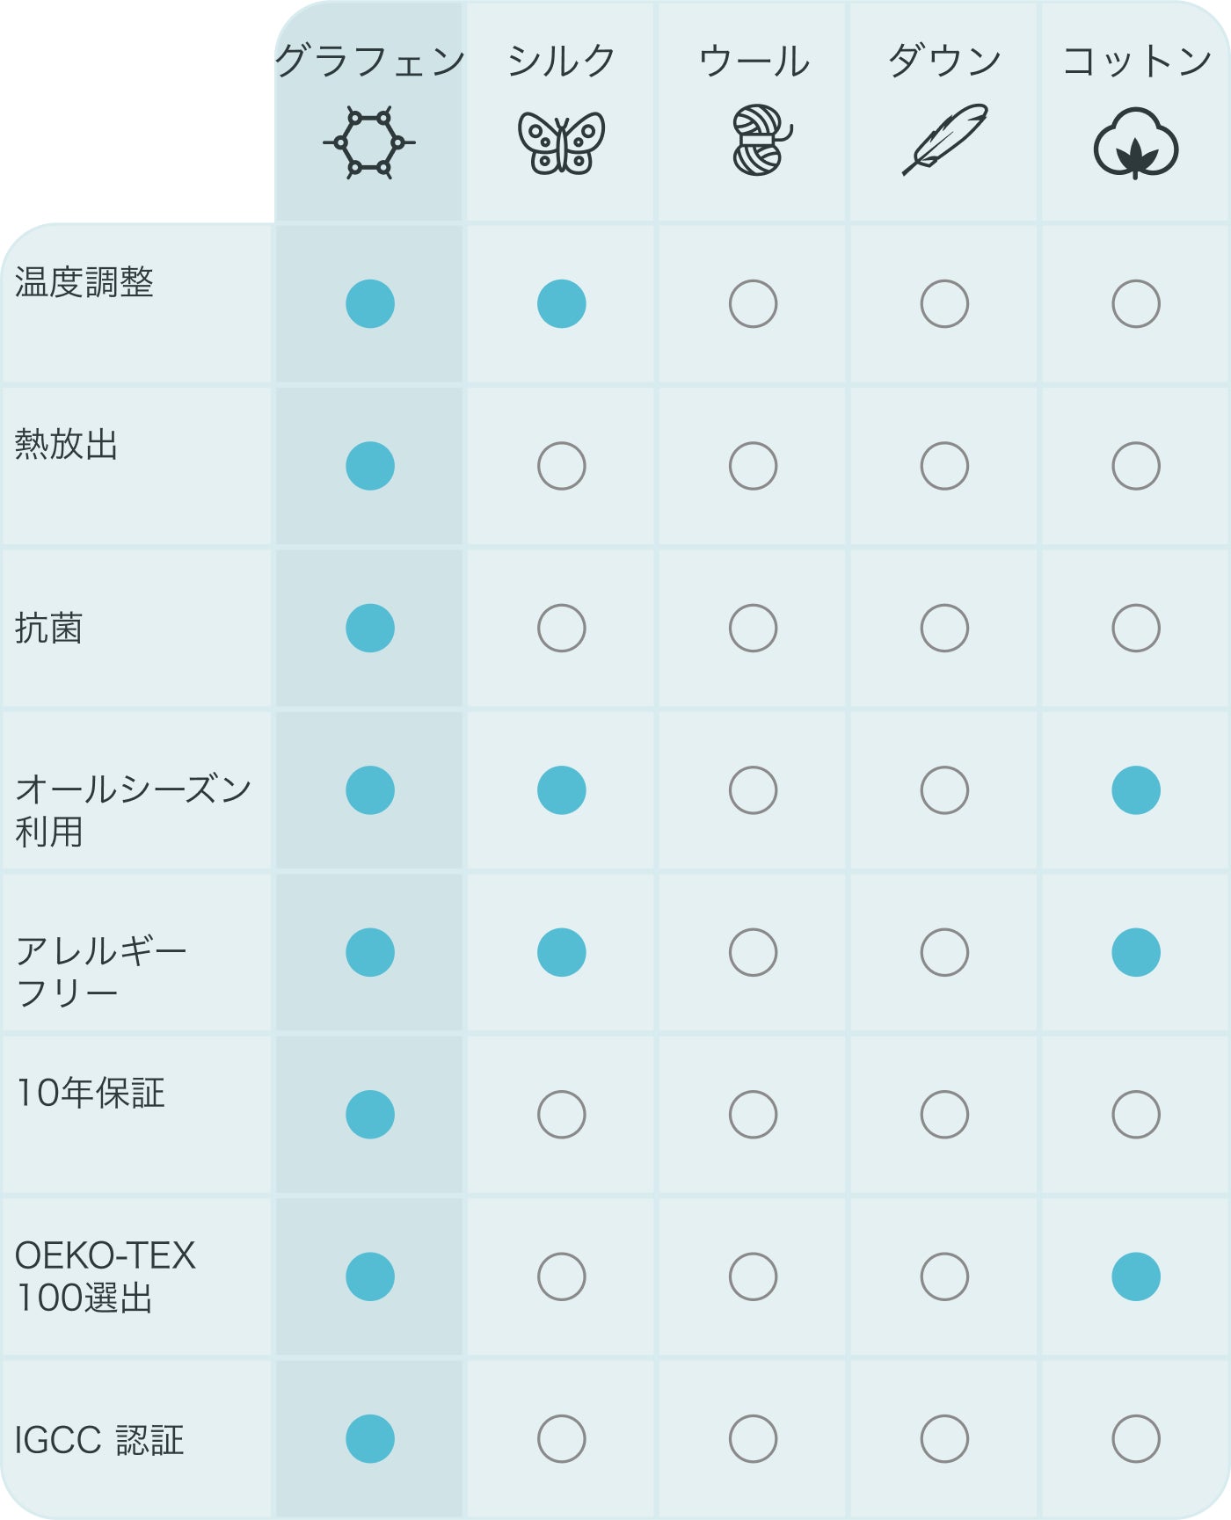Image resolution: width=1231 pixels, height=1520 pixels.
Task: Click filled dot for silk 温度調整
Action: [562, 304]
